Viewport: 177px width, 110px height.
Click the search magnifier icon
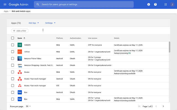(x=38, y=4)
